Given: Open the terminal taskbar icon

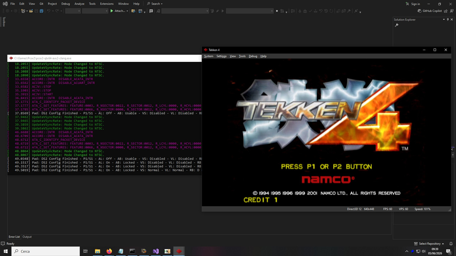Looking at the screenshot, I should click(132, 251).
